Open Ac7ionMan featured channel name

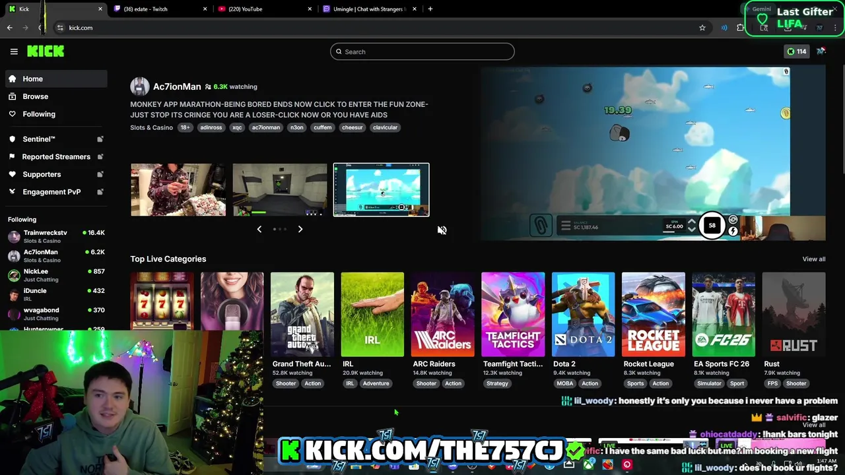177,86
